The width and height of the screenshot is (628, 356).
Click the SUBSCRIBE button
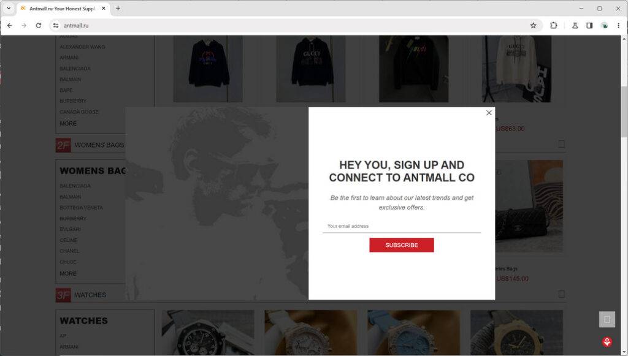point(401,245)
